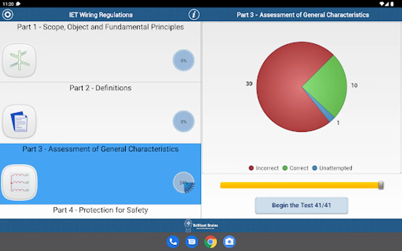Open the Messages app in dock
The image size is (402, 251).
[192, 242]
